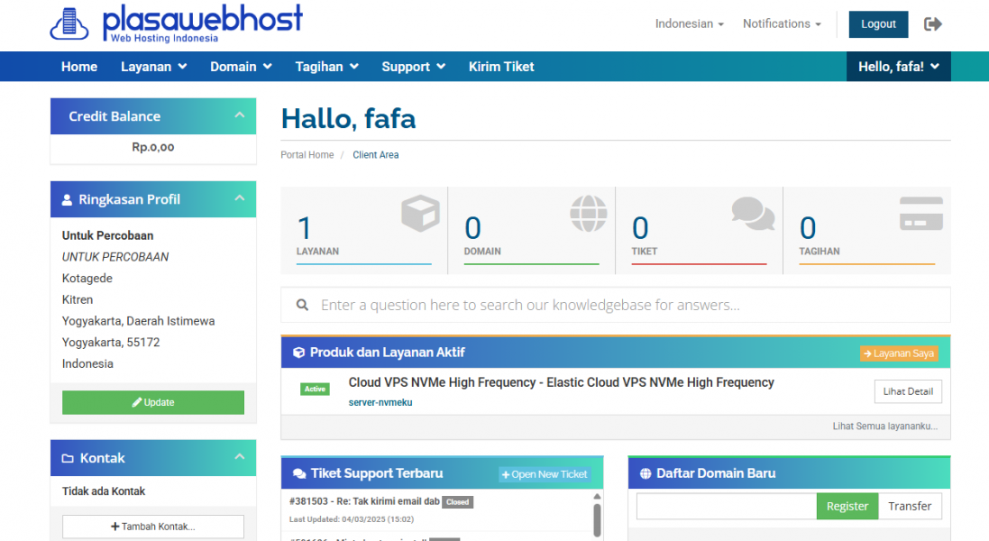Image resolution: width=989 pixels, height=541 pixels.
Task: Open the Indonesian language dropdown
Action: [x=690, y=24]
